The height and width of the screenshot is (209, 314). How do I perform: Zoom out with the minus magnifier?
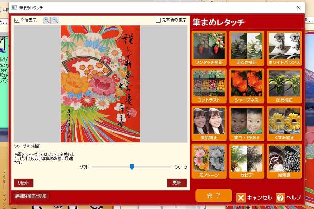tap(55, 20)
